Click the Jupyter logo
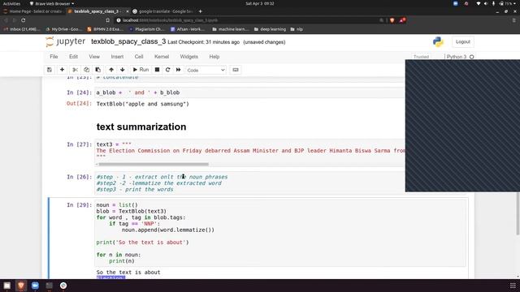 click(x=66, y=41)
